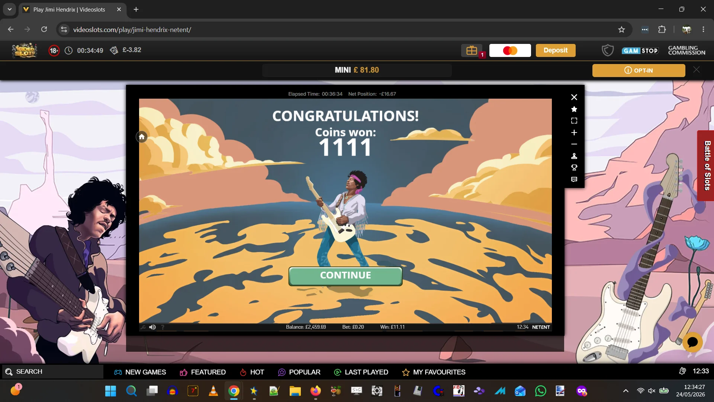This screenshot has height=402, width=714.
Task: Open the live chat bubble
Action: 692,342
